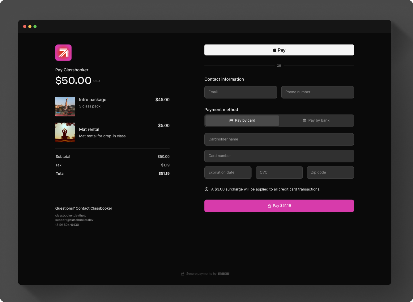Click the 3 class pack description

click(90, 106)
